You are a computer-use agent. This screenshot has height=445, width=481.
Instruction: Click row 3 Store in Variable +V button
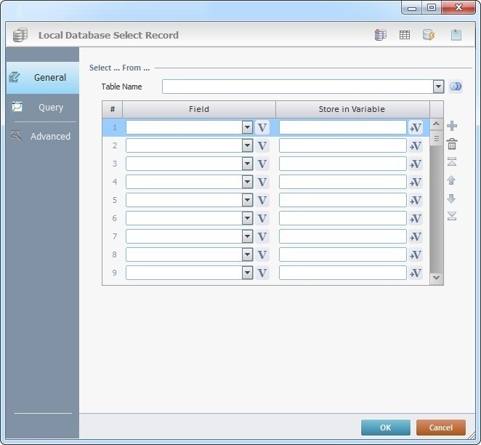[x=416, y=164]
